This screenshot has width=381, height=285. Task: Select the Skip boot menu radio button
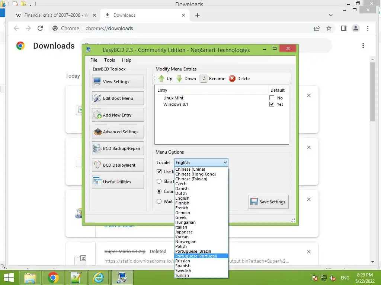click(159, 181)
